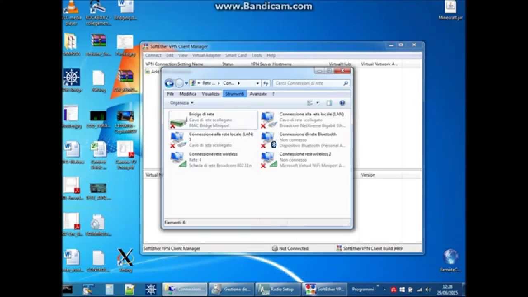Expand the address bar history dropdown
This screenshot has width=528, height=297.
click(258, 83)
